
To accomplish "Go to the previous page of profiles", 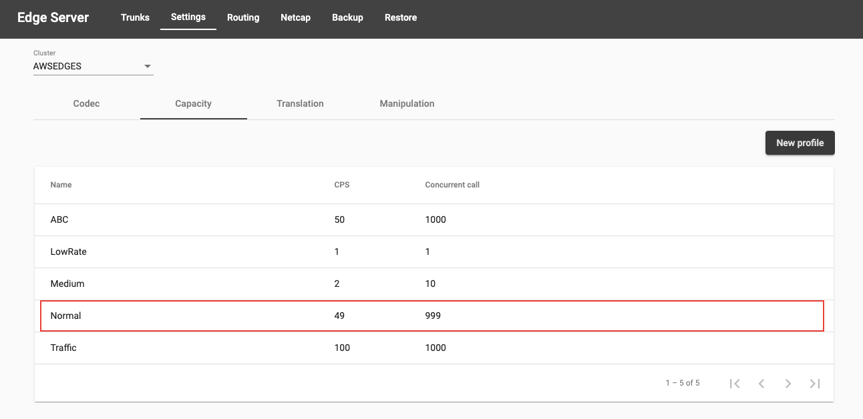I will 761,383.
